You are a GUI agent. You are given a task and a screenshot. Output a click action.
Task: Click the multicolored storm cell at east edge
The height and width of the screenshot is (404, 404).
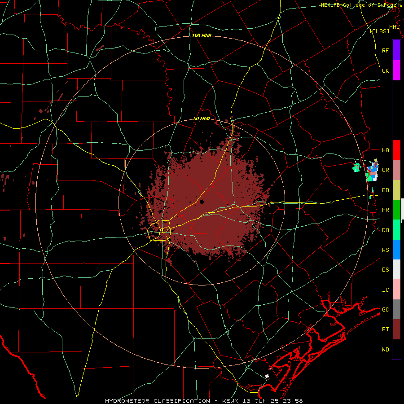[x=372, y=171]
